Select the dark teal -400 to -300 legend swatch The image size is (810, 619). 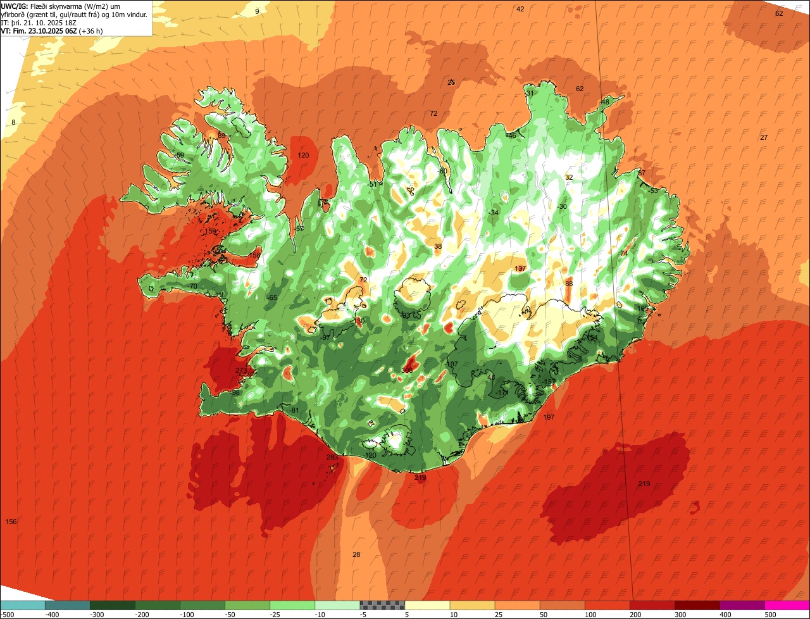(67, 605)
